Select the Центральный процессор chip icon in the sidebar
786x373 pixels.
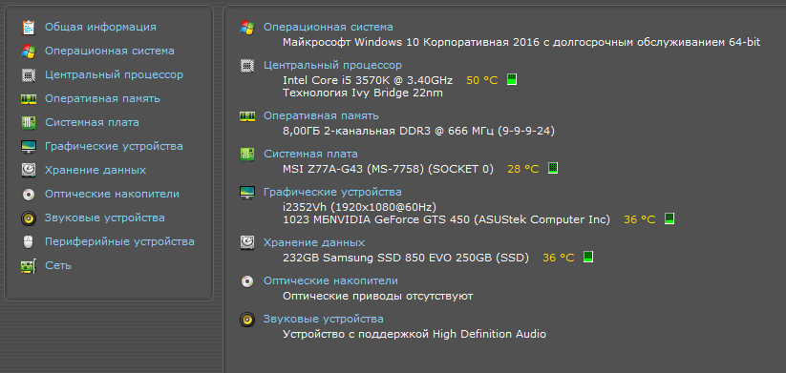29,75
